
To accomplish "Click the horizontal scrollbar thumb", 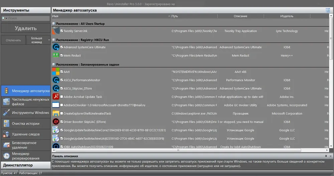I will click(178, 150).
